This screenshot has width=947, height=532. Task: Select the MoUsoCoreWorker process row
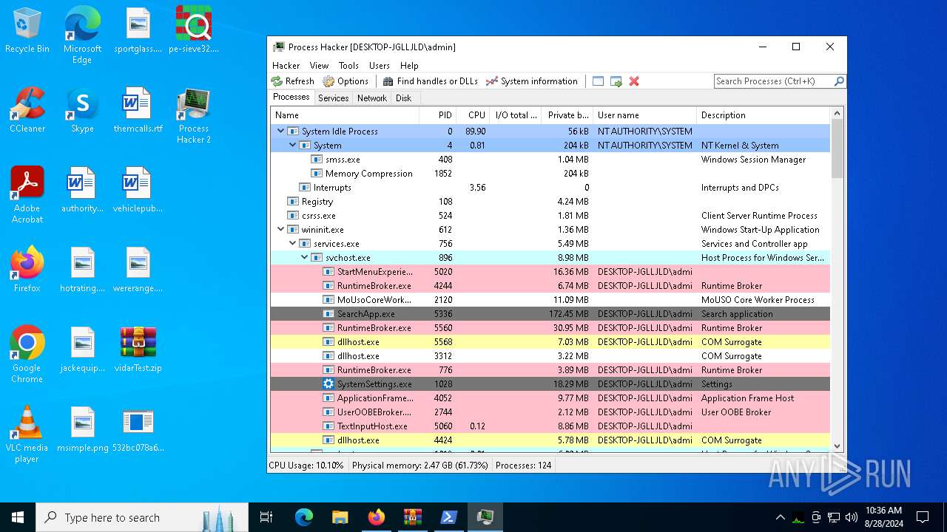click(x=550, y=300)
